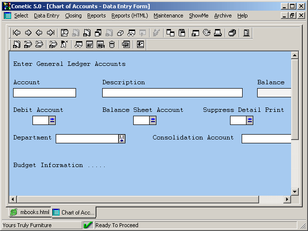Go to the first record arrow icon
Screen dimensions: 308x231
pos(17,33)
